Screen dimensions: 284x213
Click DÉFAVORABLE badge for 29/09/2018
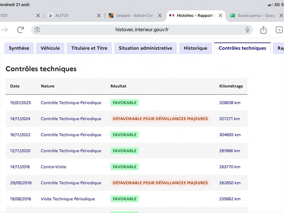pos(160,183)
